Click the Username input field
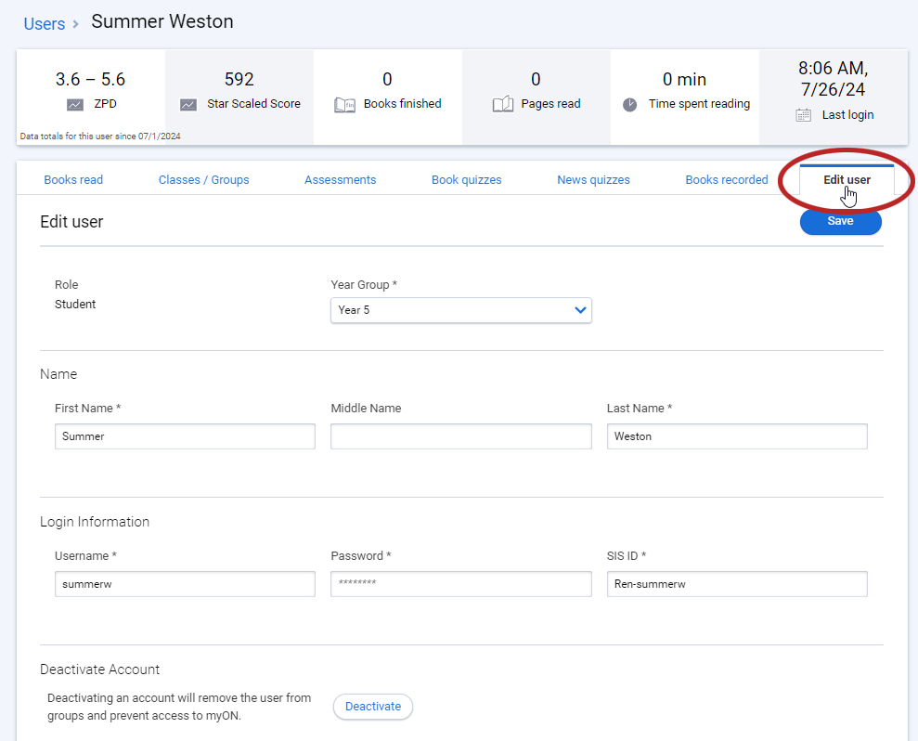The image size is (918, 741). tap(185, 584)
